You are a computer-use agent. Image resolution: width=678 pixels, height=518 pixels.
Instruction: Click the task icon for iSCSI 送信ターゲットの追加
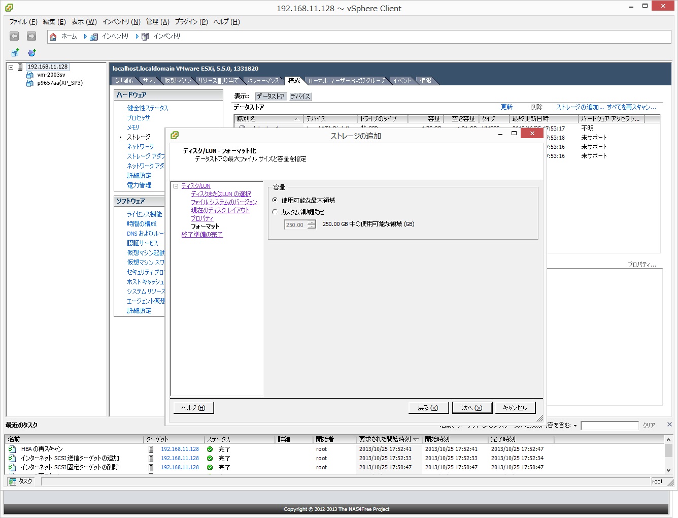12,458
